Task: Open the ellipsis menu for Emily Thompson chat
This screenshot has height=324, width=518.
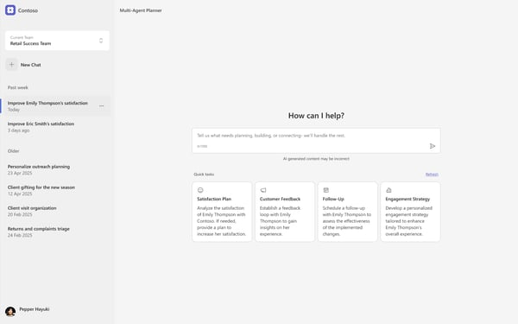Action: (x=101, y=106)
